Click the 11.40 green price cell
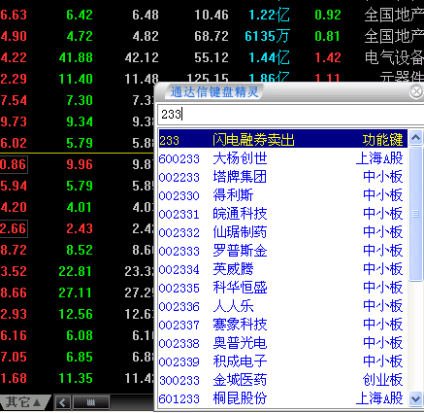This screenshot has width=424, height=413. tap(76, 79)
